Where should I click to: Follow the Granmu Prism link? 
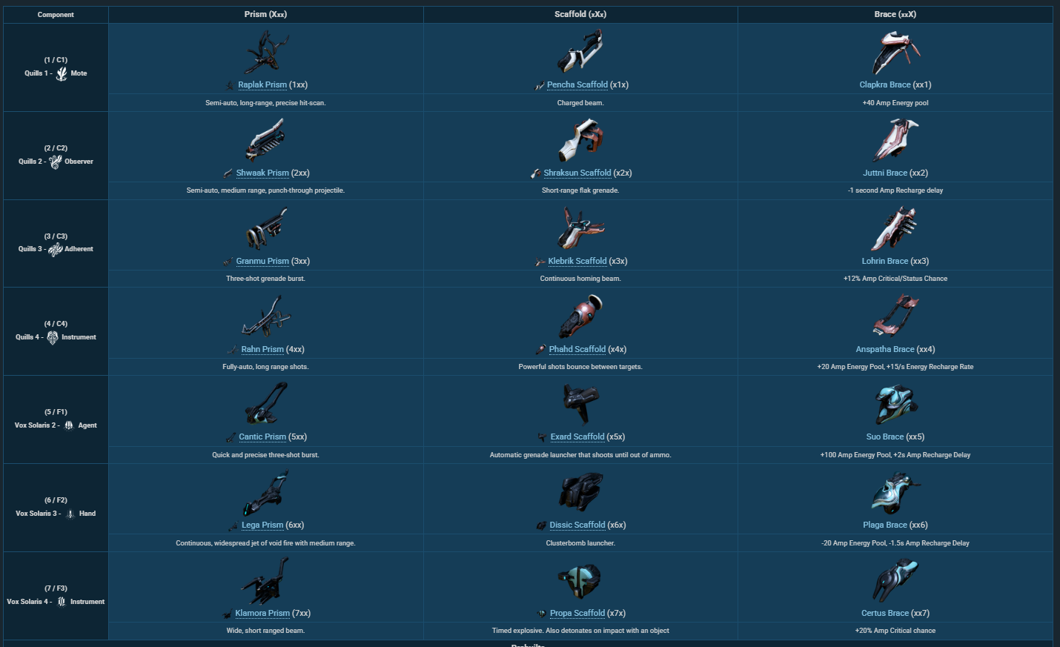(262, 261)
